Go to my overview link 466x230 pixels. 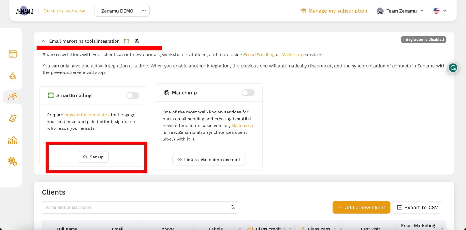pos(64,11)
